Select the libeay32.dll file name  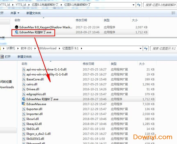click(x=34, y=124)
